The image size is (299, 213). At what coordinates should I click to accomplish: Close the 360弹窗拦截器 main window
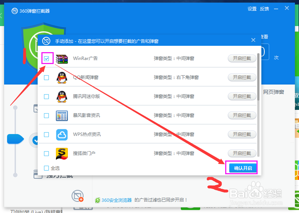[x=287, y=8]
